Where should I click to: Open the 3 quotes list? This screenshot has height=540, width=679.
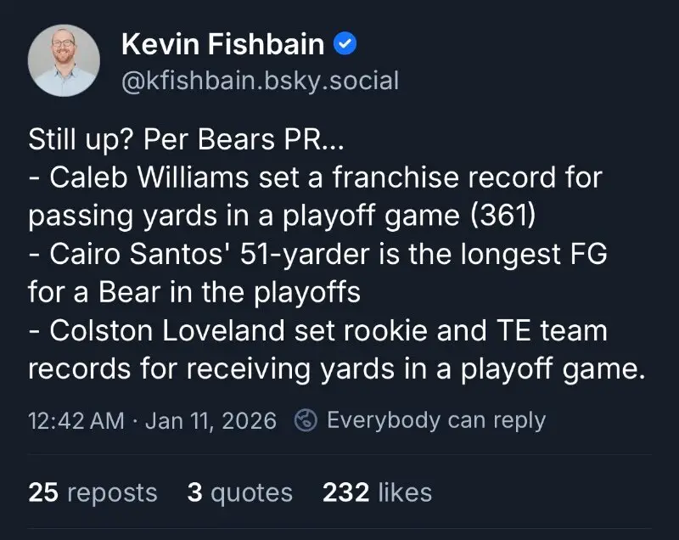coord(239,492)
